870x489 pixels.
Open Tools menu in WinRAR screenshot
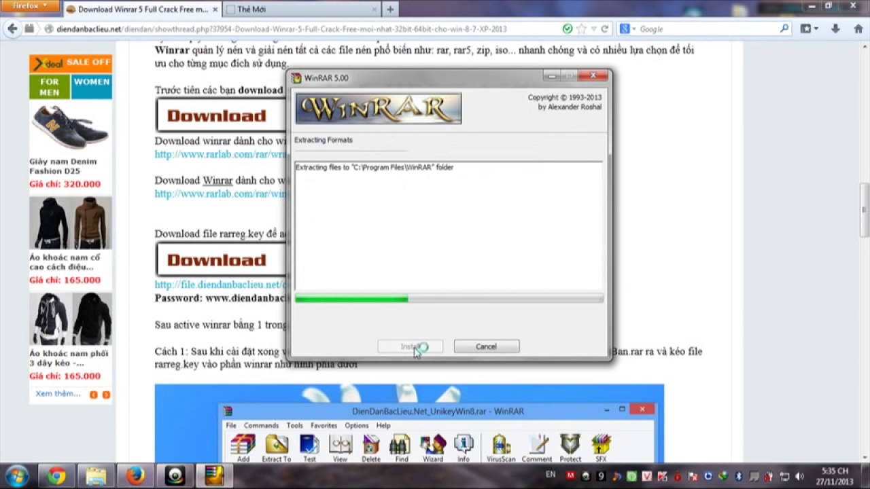(294, 425)
